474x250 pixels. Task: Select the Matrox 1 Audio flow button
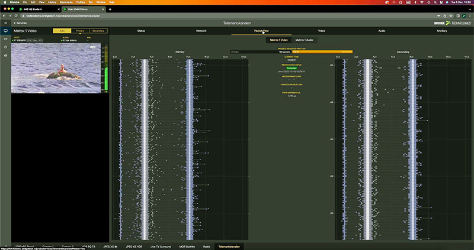point(305,40)
